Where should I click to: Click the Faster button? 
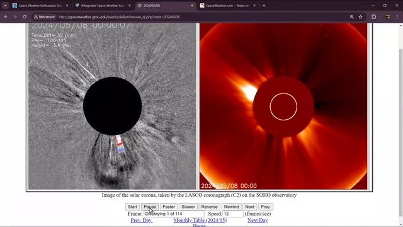pos(169,207)
